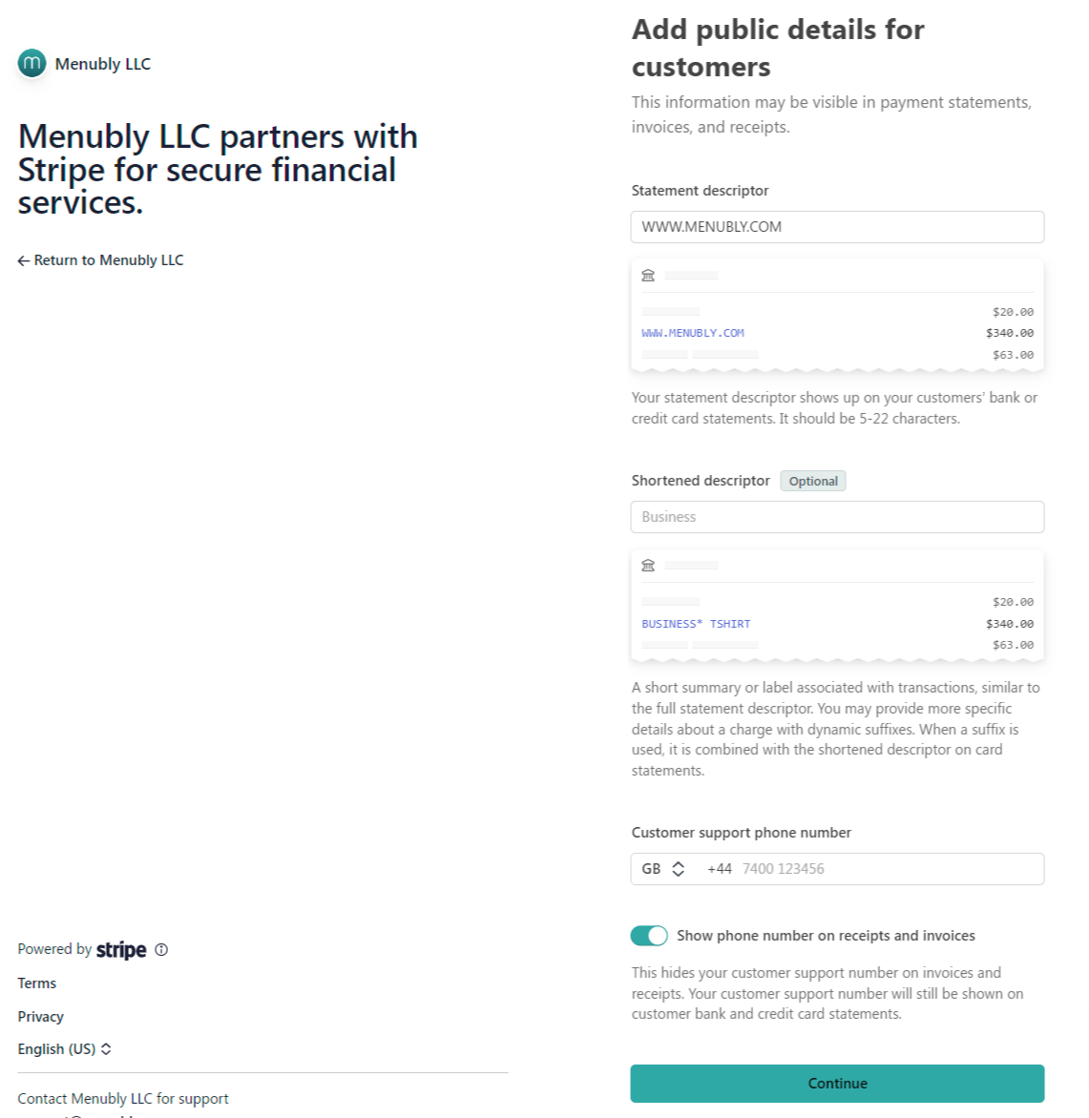Open the Privacy link
Viewport: 1089px width, 1118px height.
point(41,1017)
